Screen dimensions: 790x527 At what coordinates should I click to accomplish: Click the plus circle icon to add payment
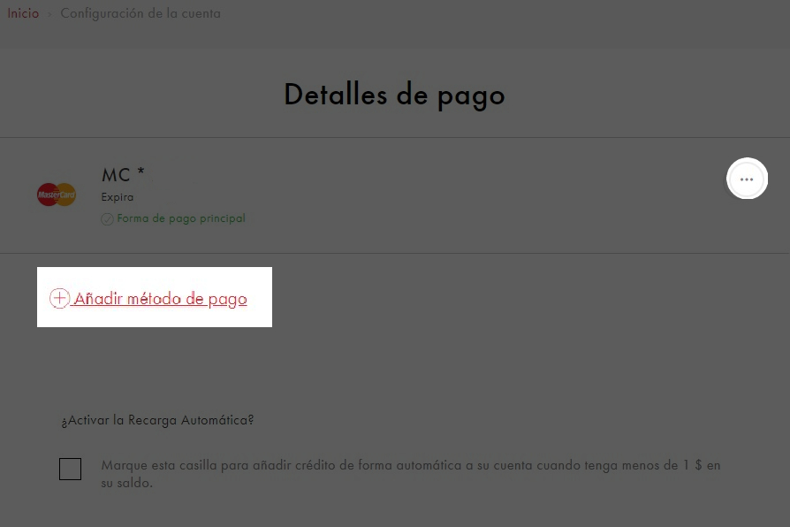(59, 299)
